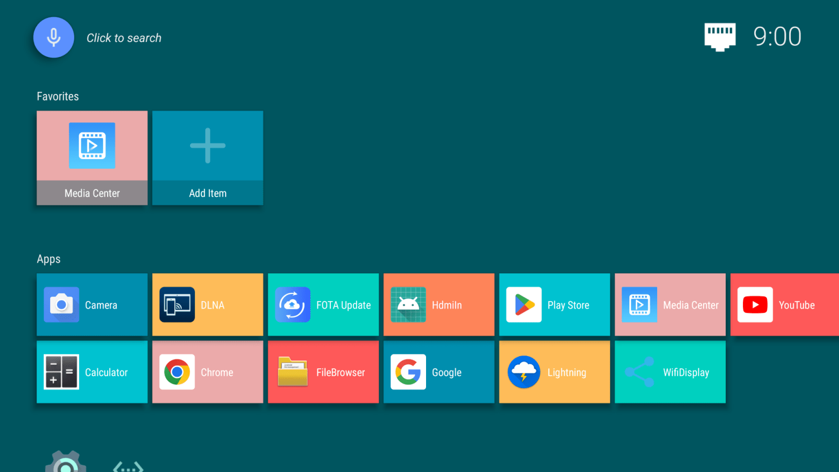Screen dimensions: 839x472
Task: Open the Play Store
Action: click(x=554, y=305)
